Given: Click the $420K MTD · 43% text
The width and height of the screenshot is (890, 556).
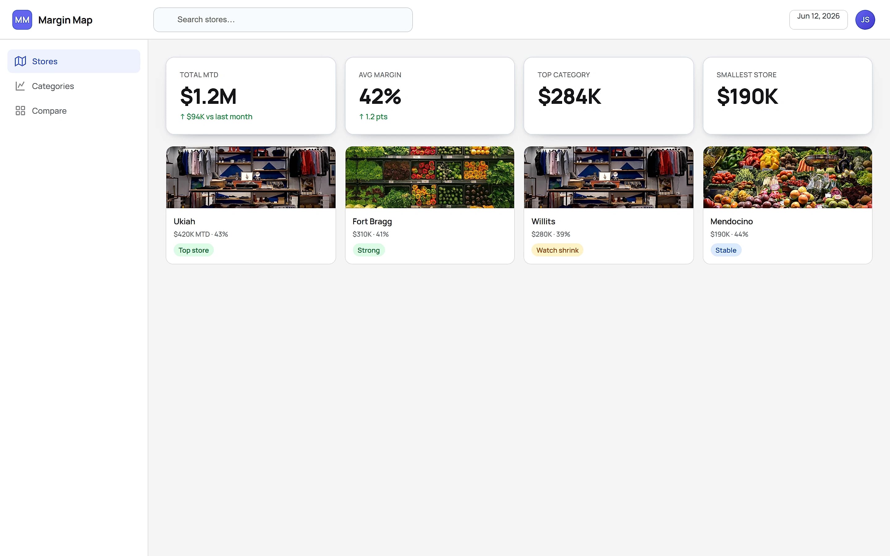Looking at the screenshot, I should (x=201, y=234).
